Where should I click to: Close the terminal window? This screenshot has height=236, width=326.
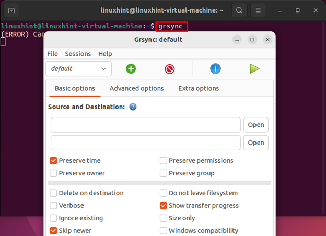[316, 10]
